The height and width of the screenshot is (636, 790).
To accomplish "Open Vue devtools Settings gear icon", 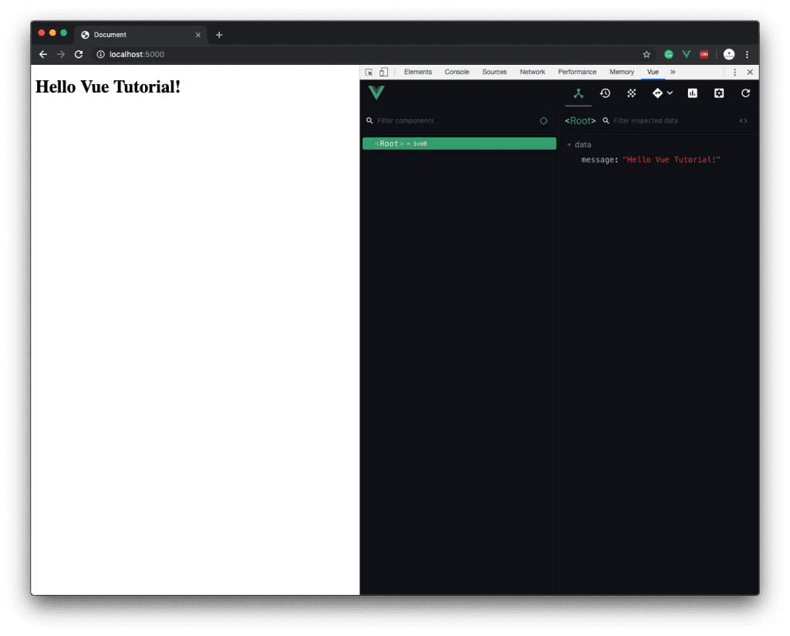I will (719, 93).
